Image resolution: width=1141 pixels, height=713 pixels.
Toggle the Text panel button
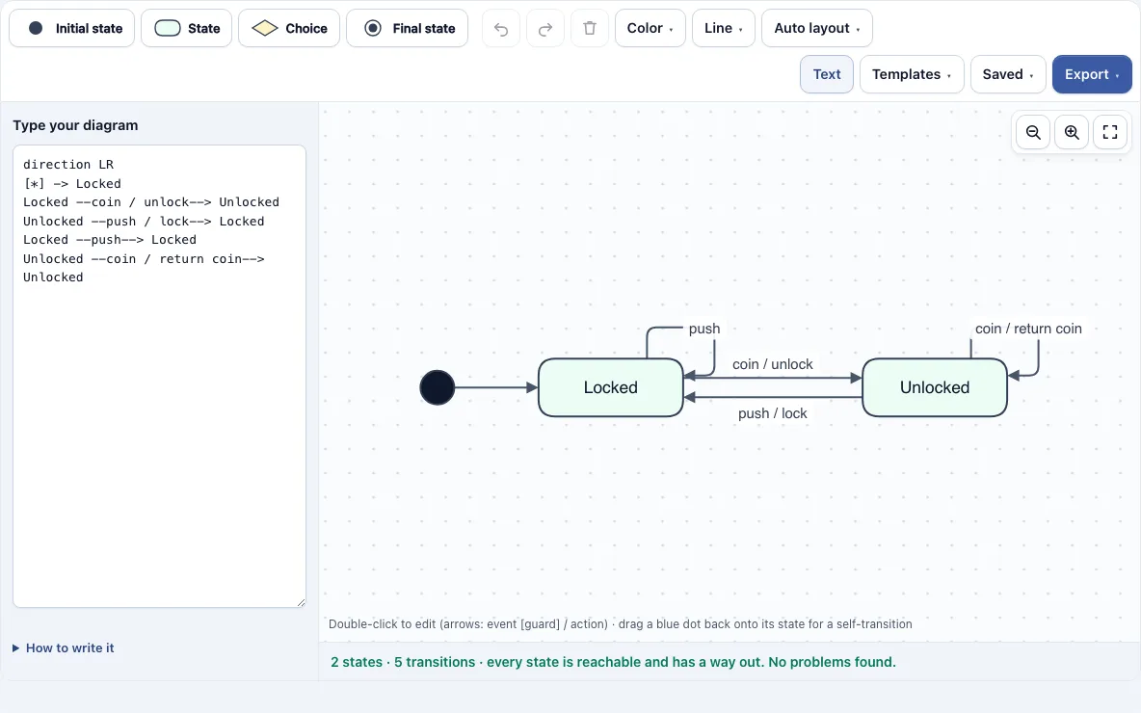[827, 74]
